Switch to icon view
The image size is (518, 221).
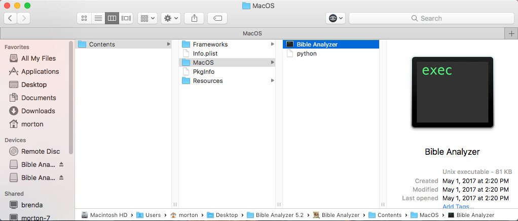pyautogui.click(x=84, y=18)
